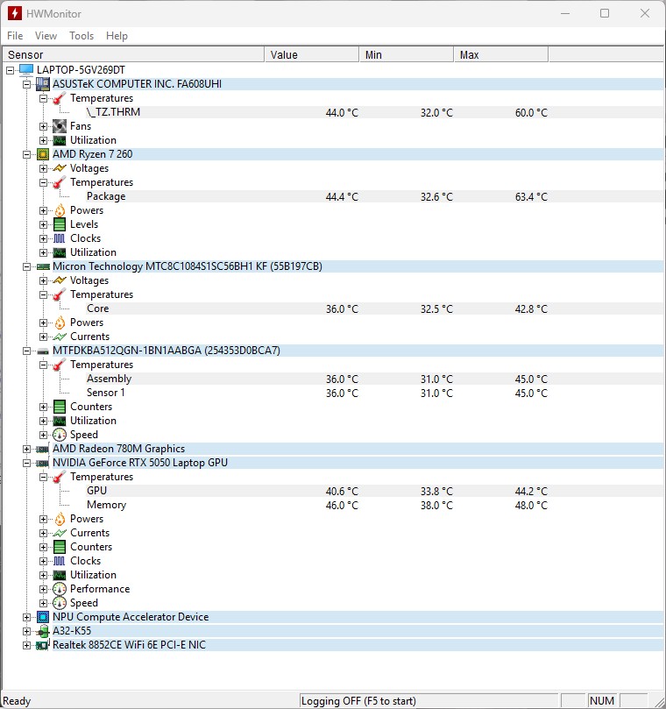The width and height of the screenshot is (666, 709).
Task: Select the Sensor 1 temperature row
Action: click(x=374, y=393)
